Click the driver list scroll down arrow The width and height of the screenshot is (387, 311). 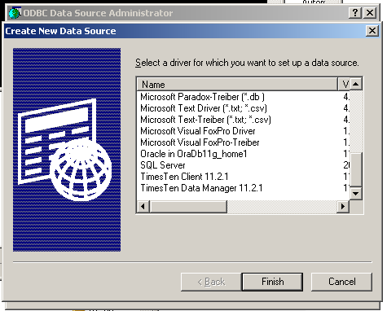click(355, 194)
